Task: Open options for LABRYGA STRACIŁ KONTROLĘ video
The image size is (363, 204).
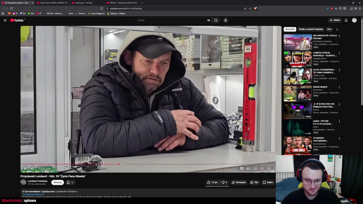Action: [x=339, y=53]
